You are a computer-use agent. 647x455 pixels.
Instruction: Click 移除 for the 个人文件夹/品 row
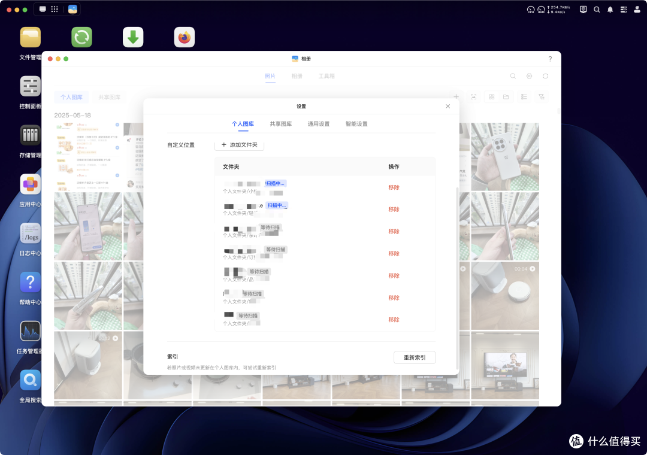point(394,275)
